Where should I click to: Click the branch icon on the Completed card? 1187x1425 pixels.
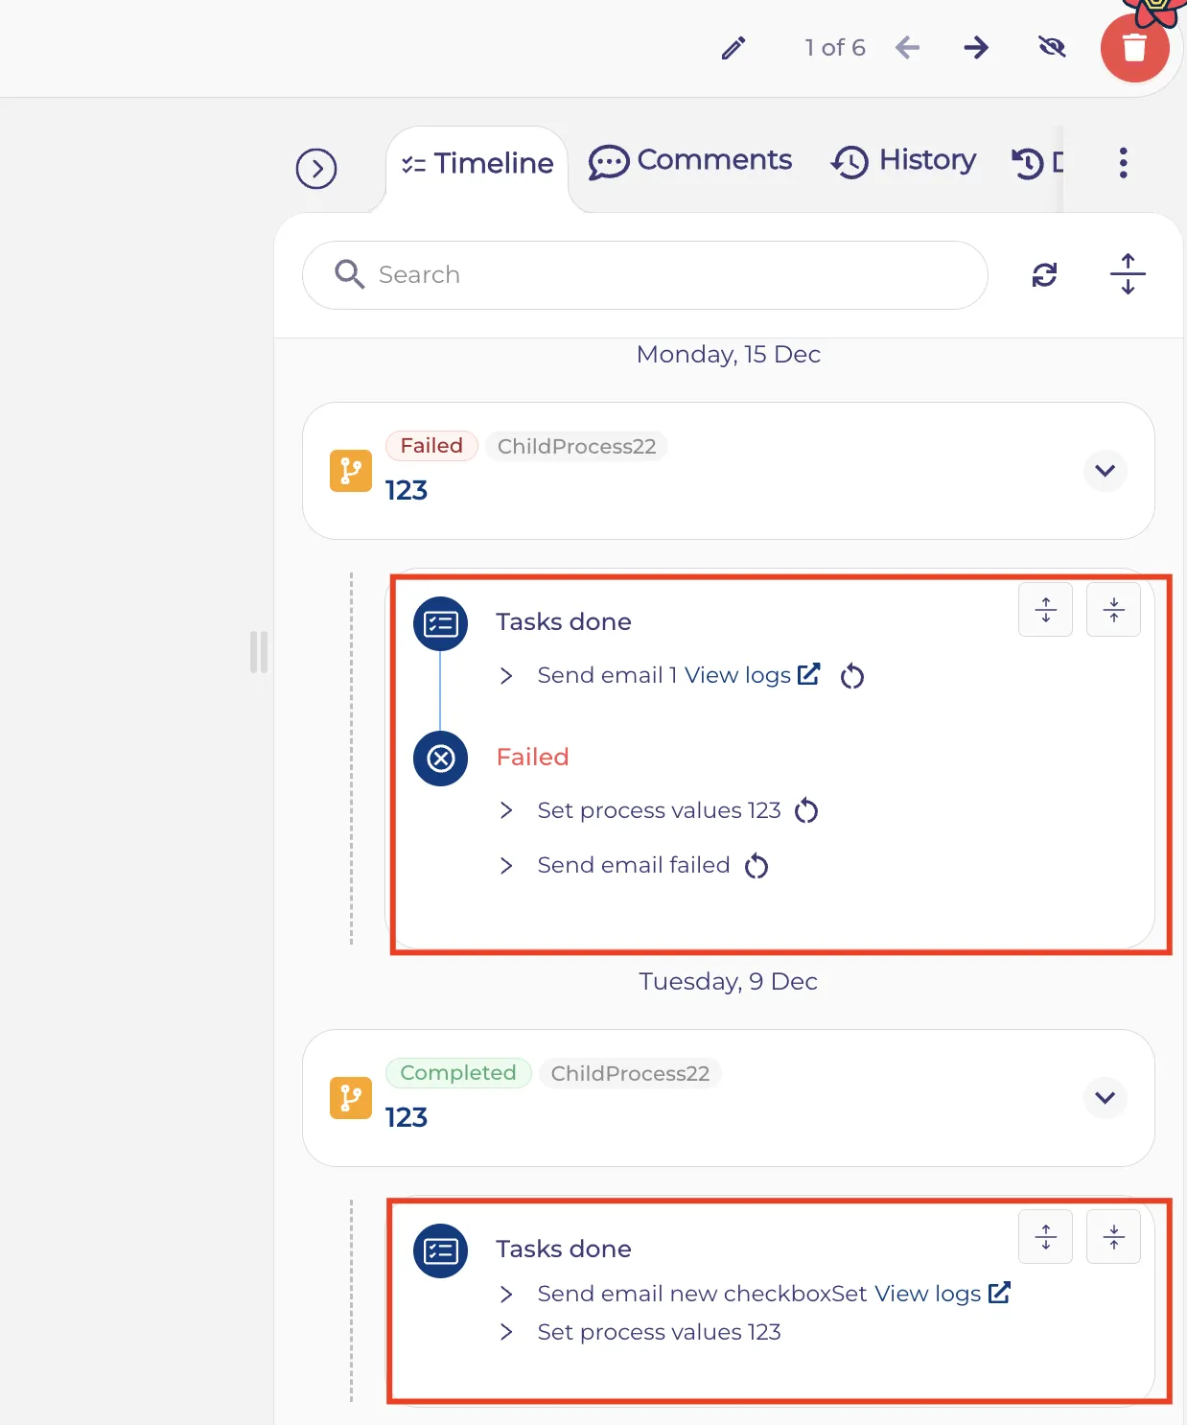[x=351, y=1098]
